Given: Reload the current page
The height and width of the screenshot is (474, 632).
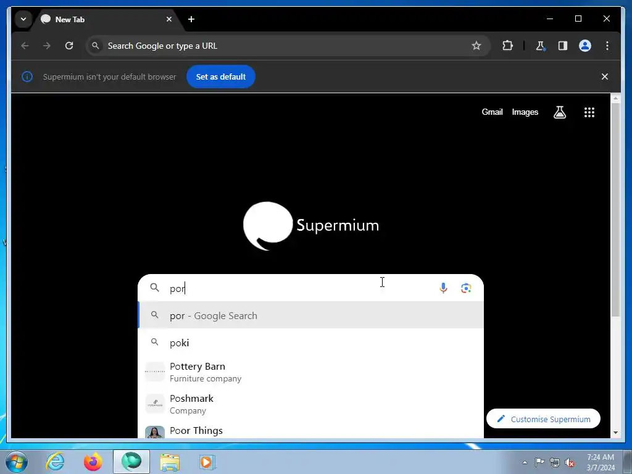Looking at the screenshot, I should [x=69, y=46].
